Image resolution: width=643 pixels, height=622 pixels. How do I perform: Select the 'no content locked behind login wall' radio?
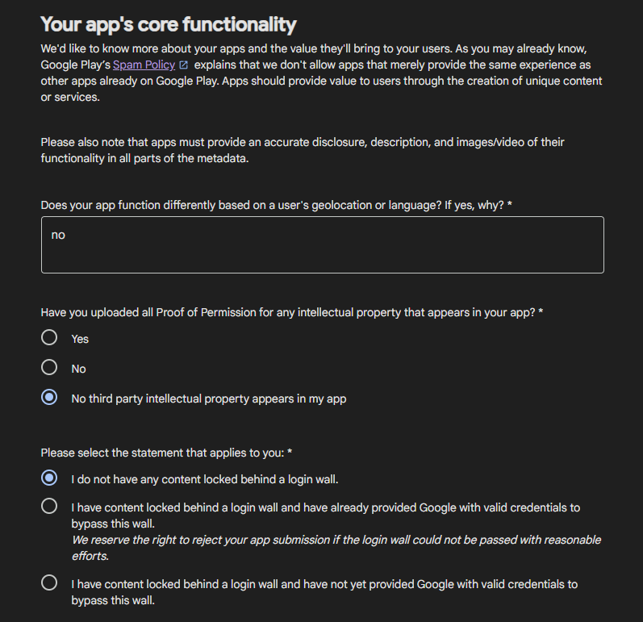tap(49, 478)
